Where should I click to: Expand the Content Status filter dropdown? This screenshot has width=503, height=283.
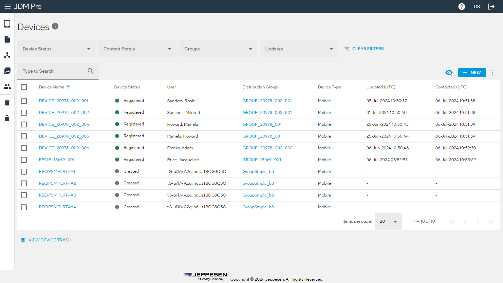coord(137,49)
